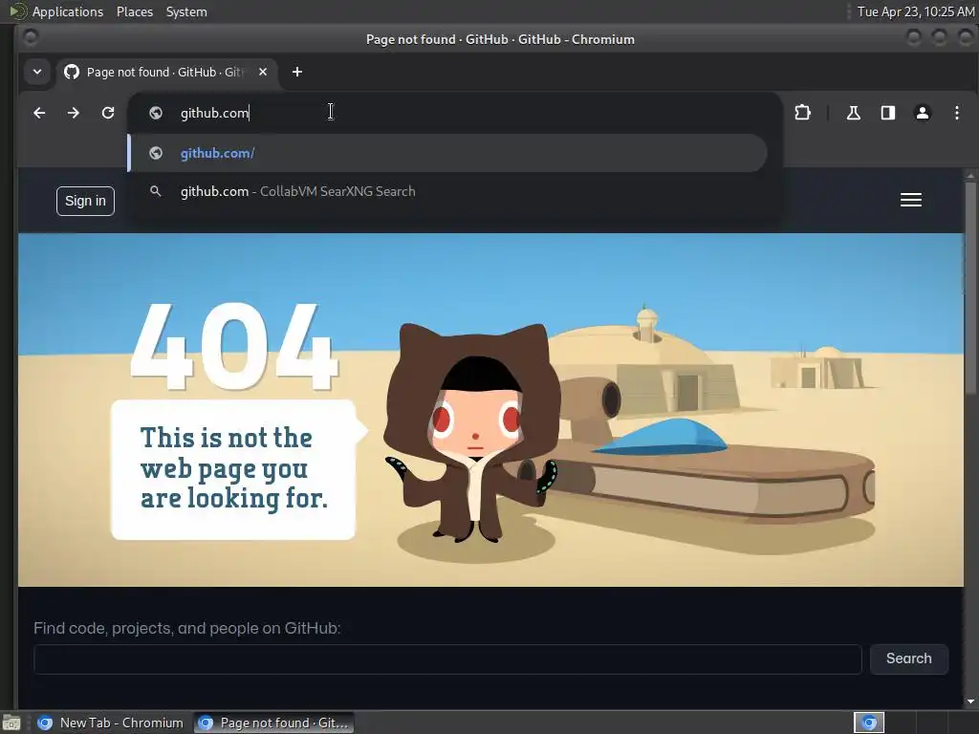Toggle the side panel icon
Viewport: 979px width, 734px height.
pyautogui.click(x=888, y=113)
